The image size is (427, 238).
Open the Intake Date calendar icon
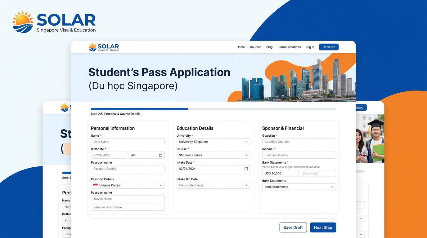point(246,169)
